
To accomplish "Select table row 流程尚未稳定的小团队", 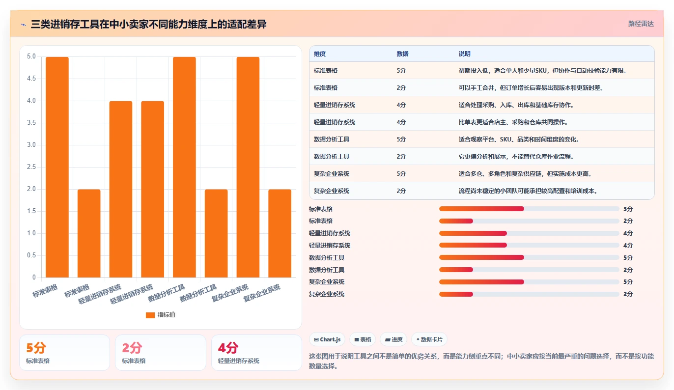I will coord(482,191).
